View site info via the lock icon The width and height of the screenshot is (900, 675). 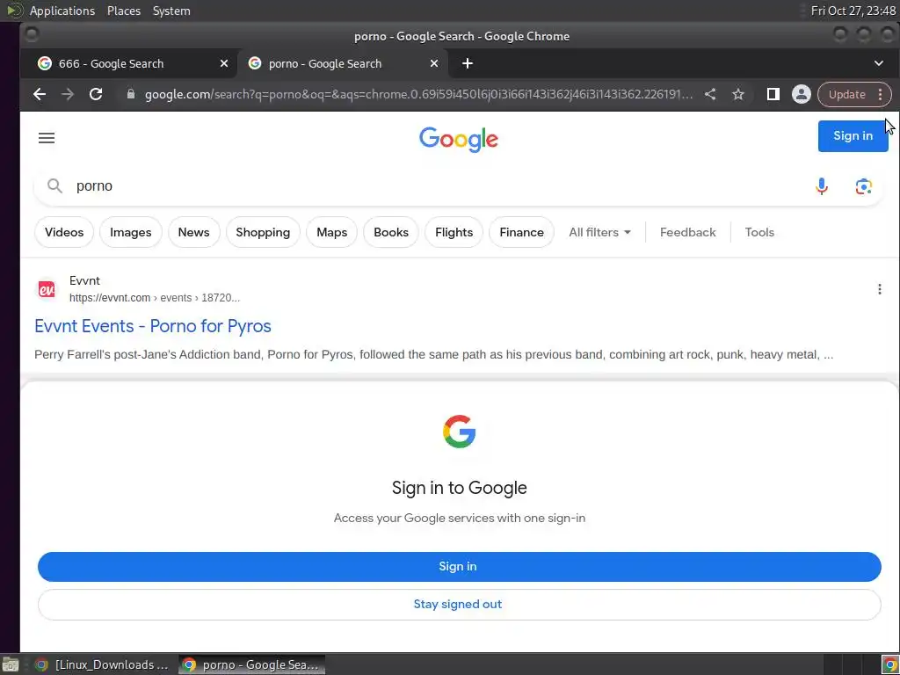click(x=131, y=94)
